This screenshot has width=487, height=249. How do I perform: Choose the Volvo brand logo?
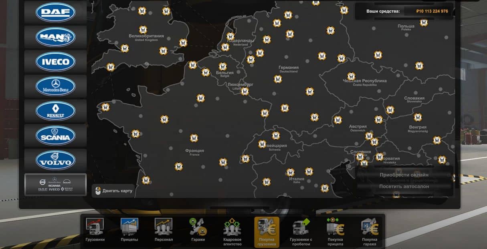55,160
